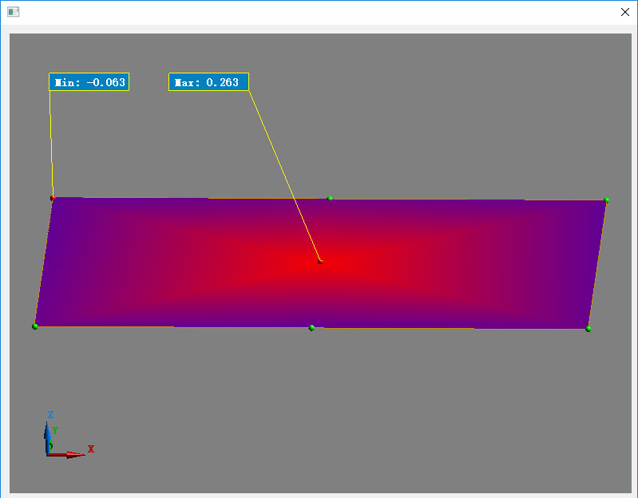Click the green Y axis label
Viewport: 638px width, 498px height.
tap(55, 430)
